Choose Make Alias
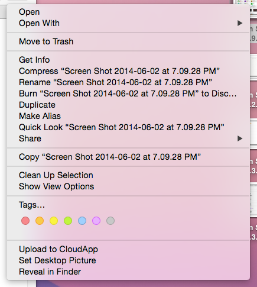This screenshot has width=257, height=287. click(128, 116)
